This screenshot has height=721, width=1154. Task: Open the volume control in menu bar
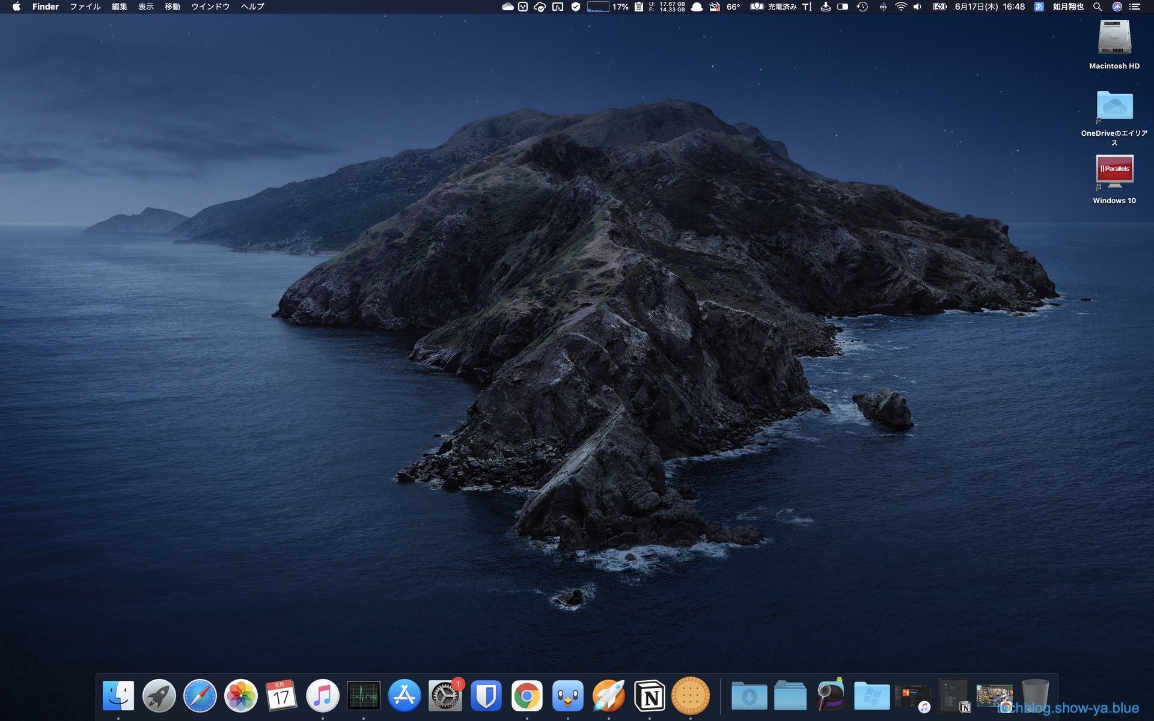pyautogui.click(x=917, y=7)
